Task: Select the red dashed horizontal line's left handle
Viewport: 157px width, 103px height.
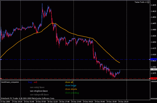Action: 1,78
